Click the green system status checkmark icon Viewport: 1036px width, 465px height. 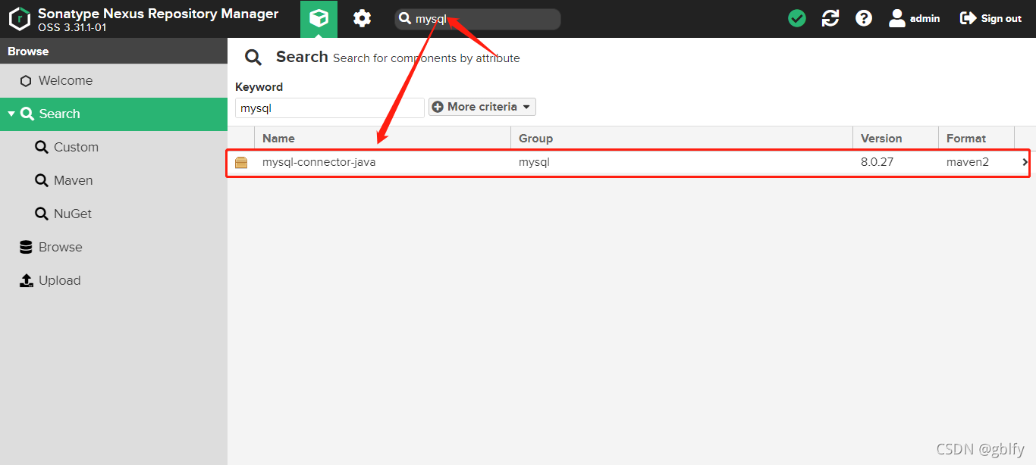pos(797,19)
